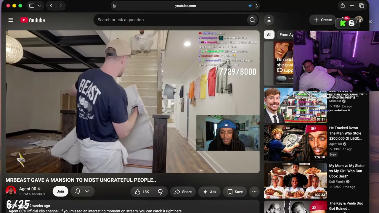
Task: Open the Key & Peele video thumbnail
Action: click(296, 207)
